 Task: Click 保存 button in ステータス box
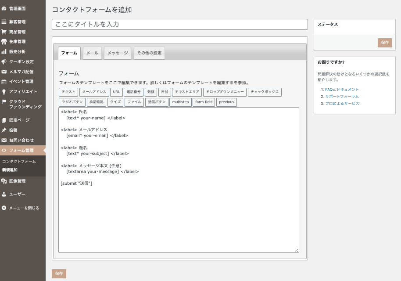pyautogui.click(x=385, y=43)
